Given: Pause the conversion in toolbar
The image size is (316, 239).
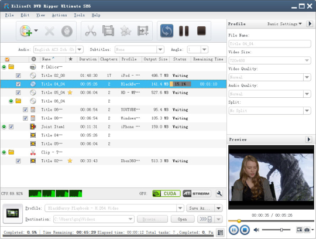Looking at the screenshot, I should [184, 31].
